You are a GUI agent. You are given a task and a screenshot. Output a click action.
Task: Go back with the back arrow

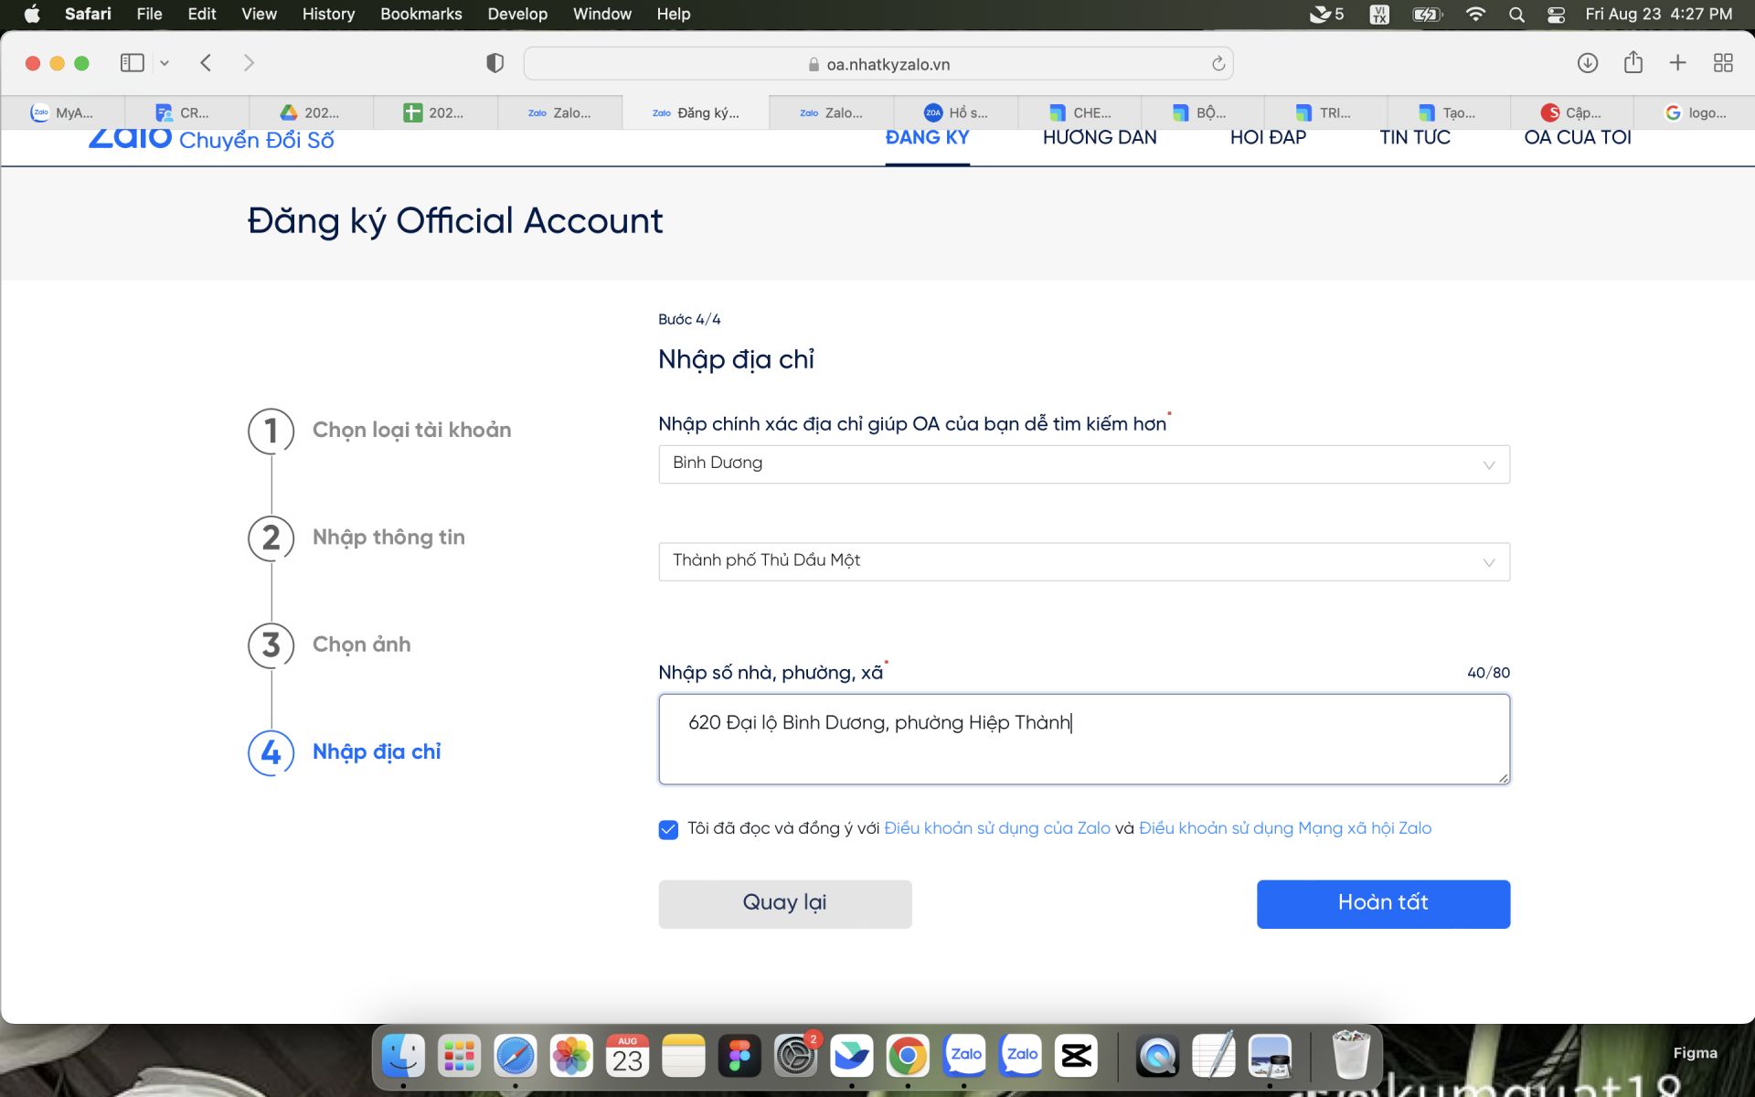[x=206, y=63]
